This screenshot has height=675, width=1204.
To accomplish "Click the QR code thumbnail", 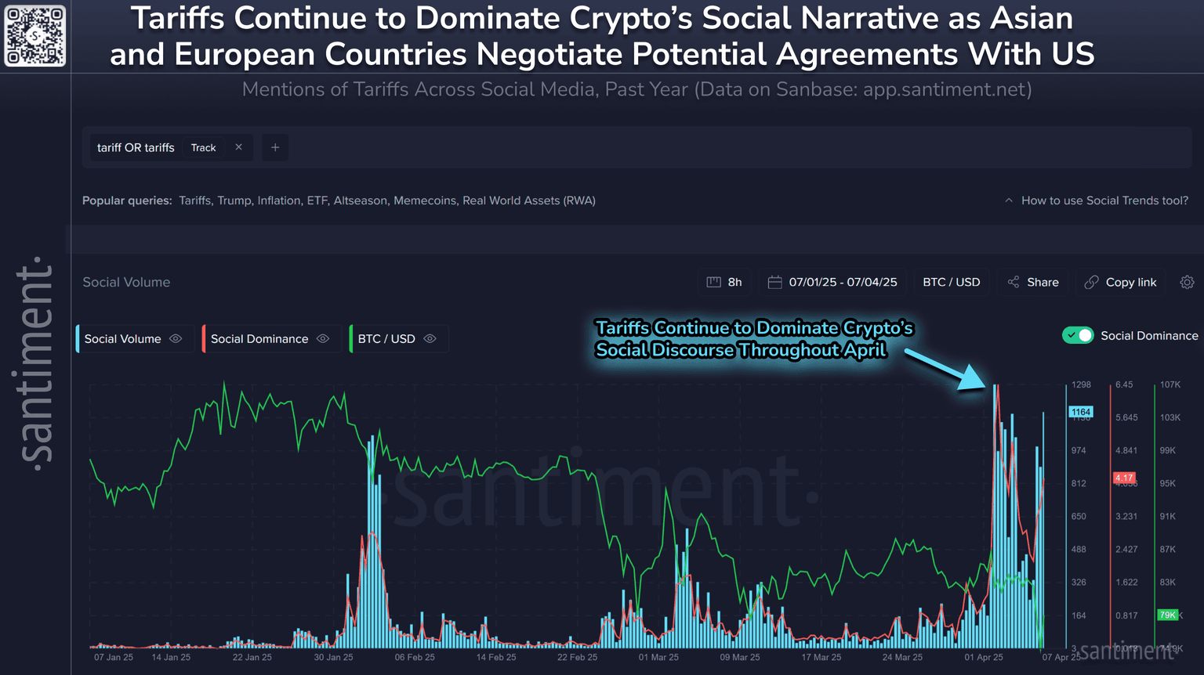I will coord(35,36).
